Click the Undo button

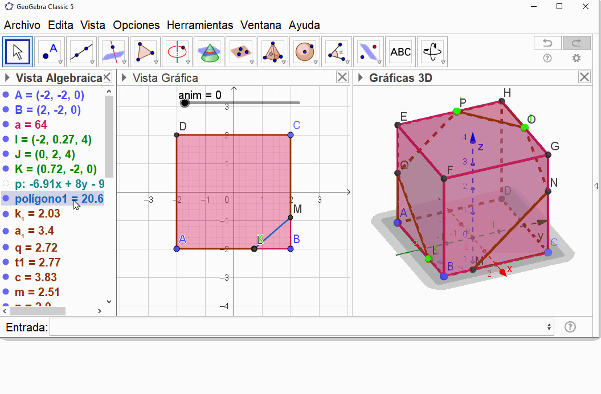(547, 43)
